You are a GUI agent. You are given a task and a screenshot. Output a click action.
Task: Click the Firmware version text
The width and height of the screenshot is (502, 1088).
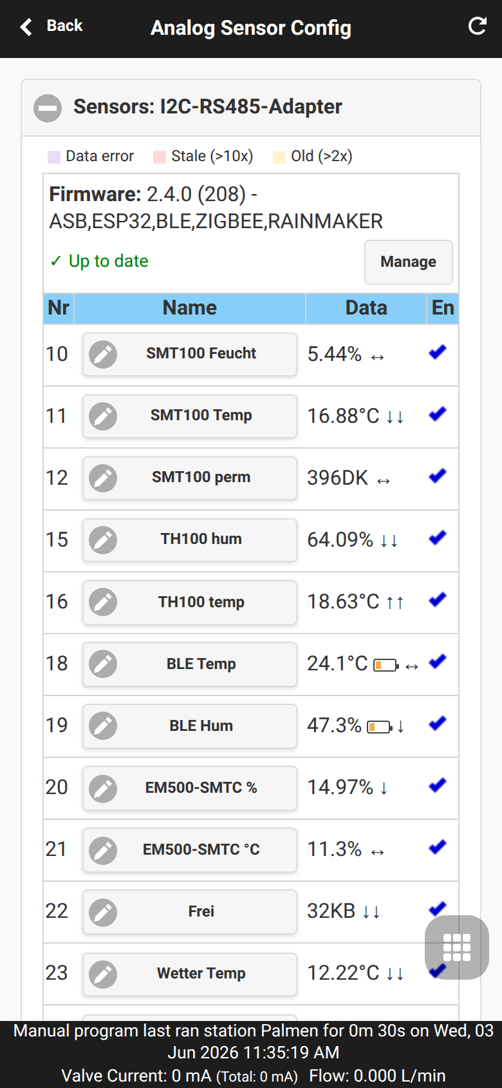[216, 208]
